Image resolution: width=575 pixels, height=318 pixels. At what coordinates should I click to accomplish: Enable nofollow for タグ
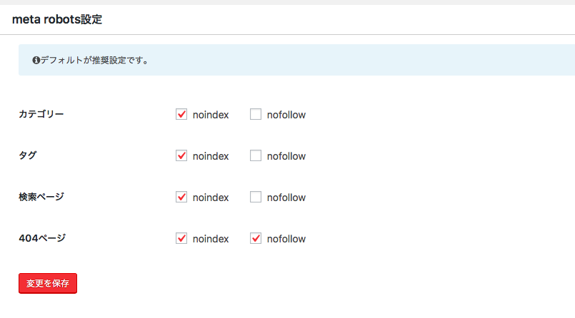[256, 155]
